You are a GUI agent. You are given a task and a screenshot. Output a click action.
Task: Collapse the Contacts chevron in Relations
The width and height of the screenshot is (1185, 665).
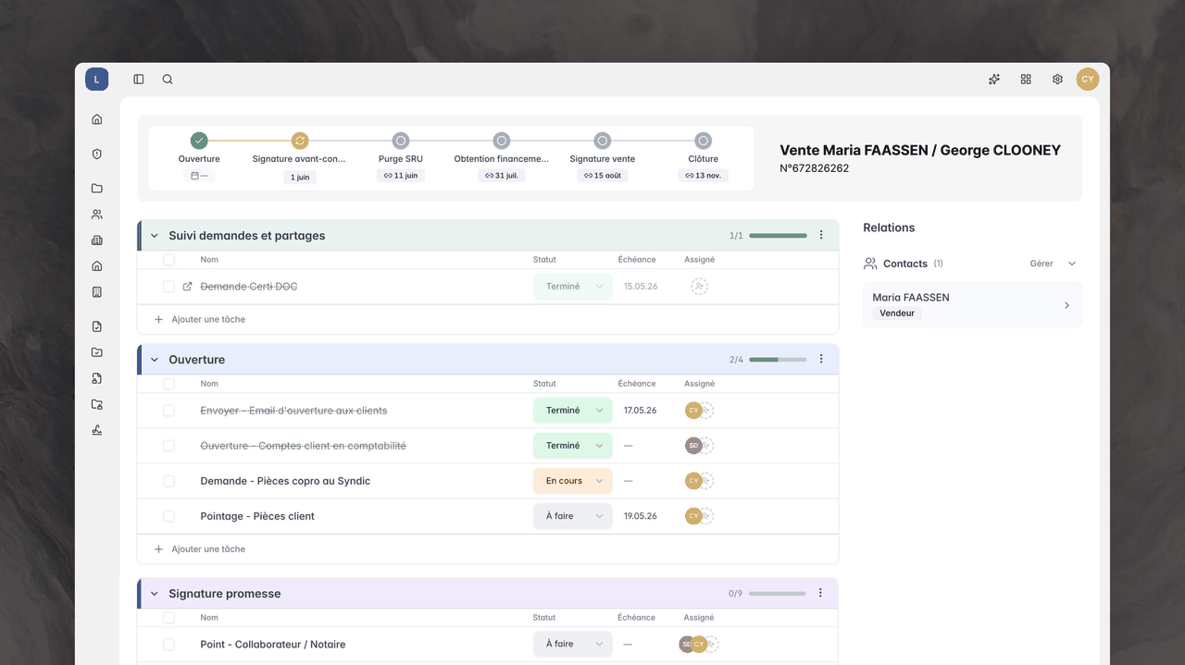(x=1072, y=264)
